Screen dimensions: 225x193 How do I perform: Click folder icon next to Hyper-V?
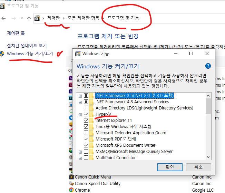click(91, 114)
